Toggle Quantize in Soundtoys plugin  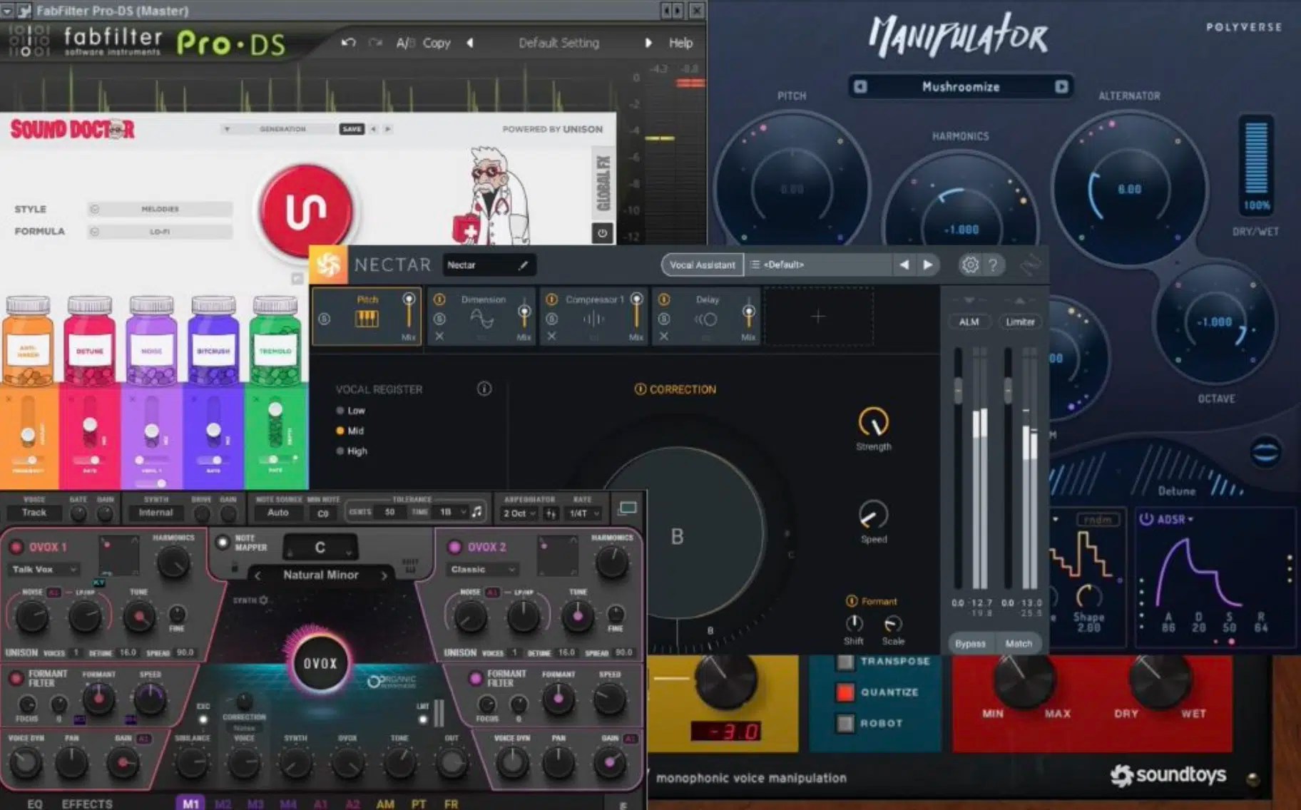[x=845, y=692]
